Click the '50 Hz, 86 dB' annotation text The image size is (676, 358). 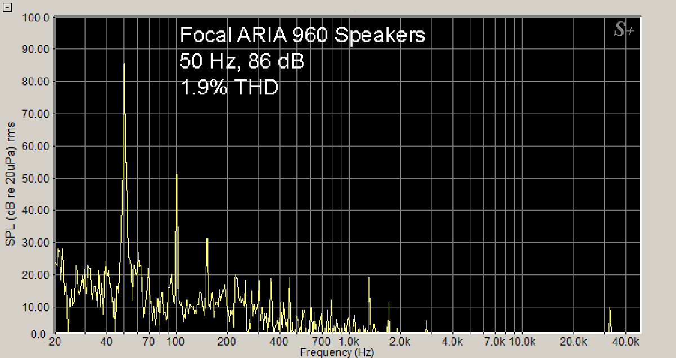click(x=242, y=61)
